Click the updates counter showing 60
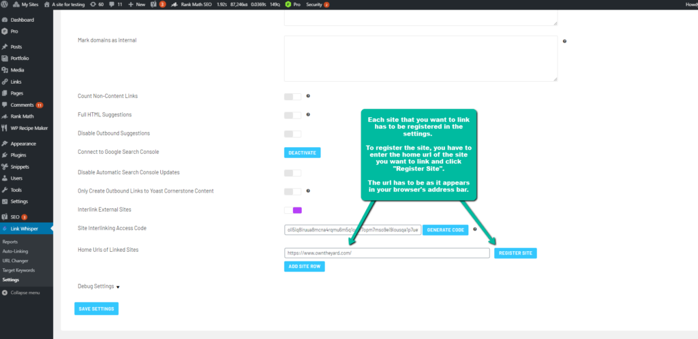Viewport: 698px width, 339px height. [x=97, y=5]
